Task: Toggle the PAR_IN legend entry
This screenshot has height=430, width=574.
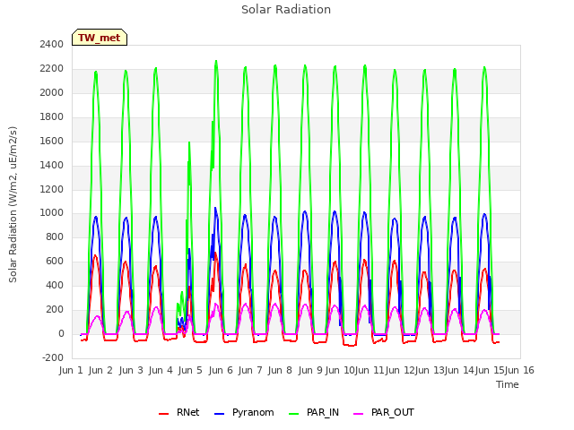Action: click(314, 412)
